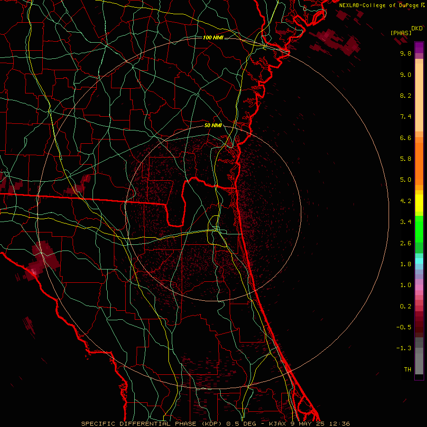This screenshot has height=427, width=427.
Task: Click the -1.3 scale value
Action: (404, 348)
